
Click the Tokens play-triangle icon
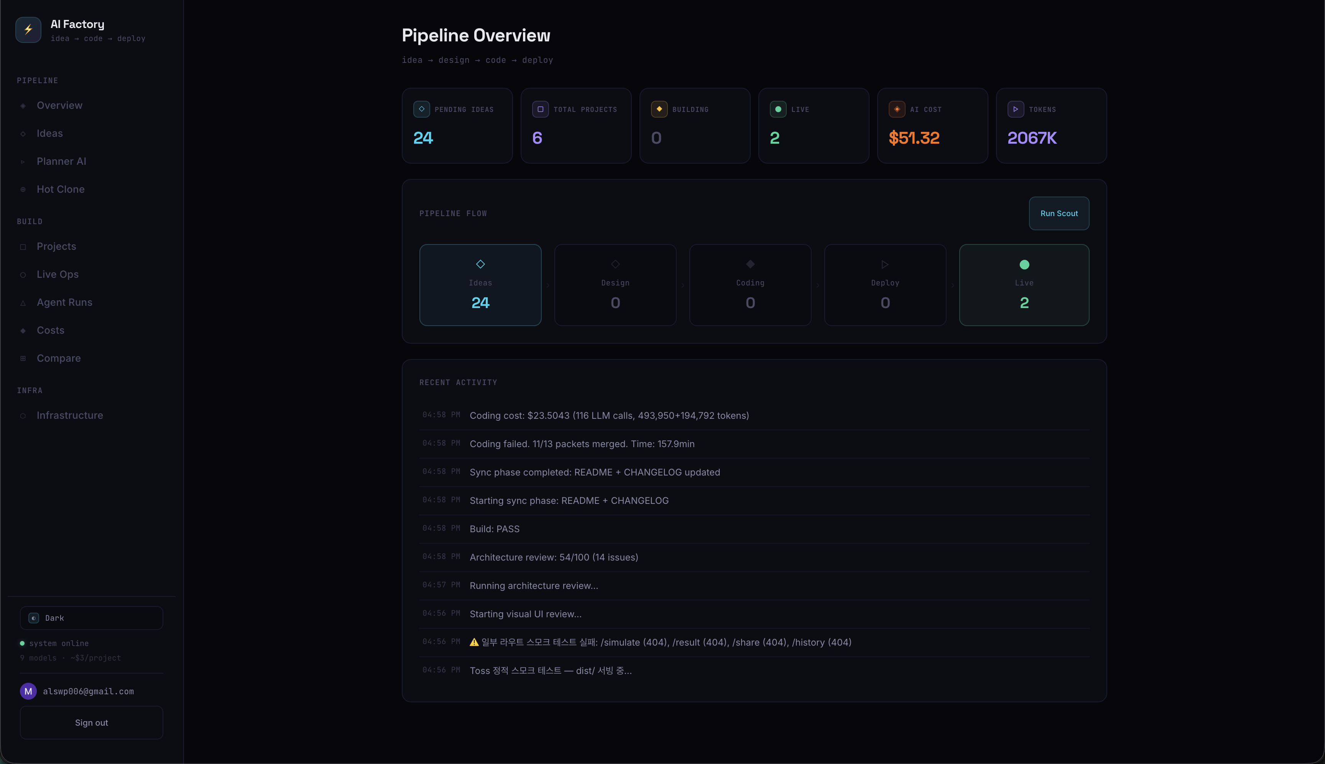tap(1015, 109)
